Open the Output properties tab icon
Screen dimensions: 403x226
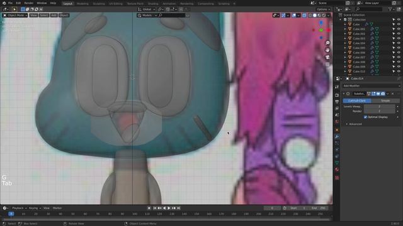tap(337, 102)
